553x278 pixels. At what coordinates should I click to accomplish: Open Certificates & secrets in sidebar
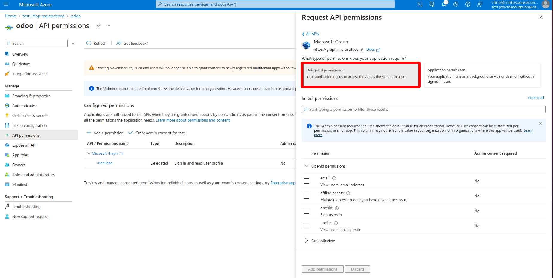(x=30, y=116)
